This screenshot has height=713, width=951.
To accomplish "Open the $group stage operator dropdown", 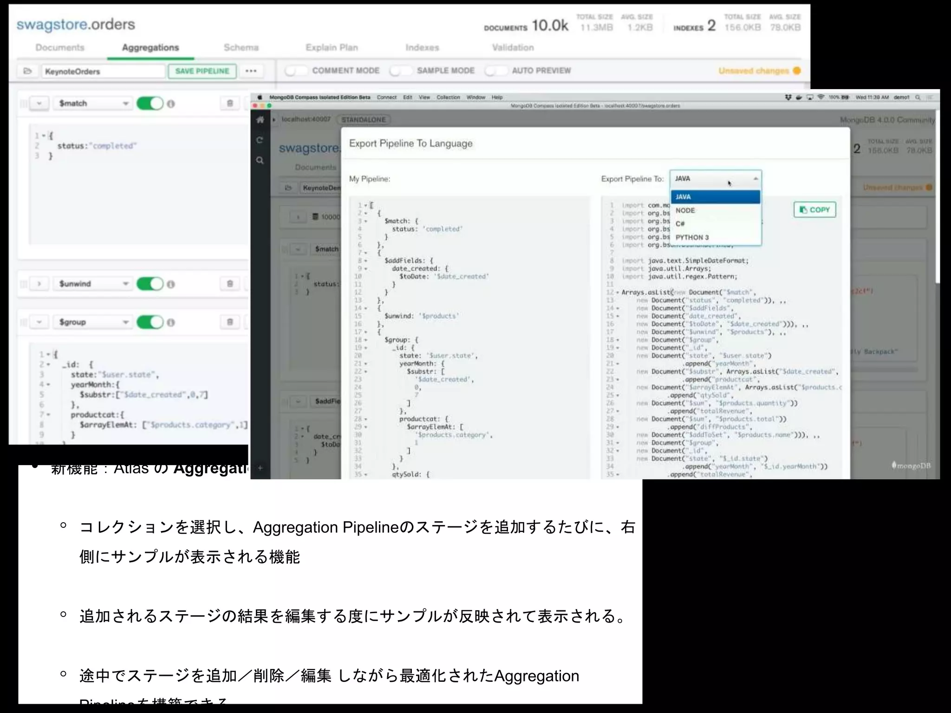I will [x=92, y=322].
